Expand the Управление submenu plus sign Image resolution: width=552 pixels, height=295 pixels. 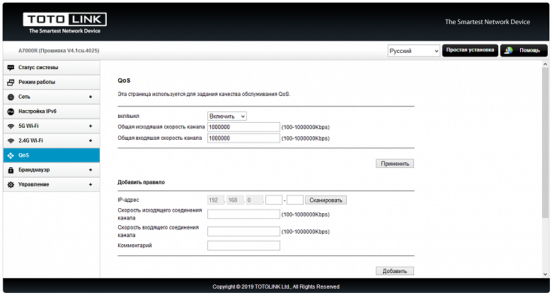(x=91, y=185)
